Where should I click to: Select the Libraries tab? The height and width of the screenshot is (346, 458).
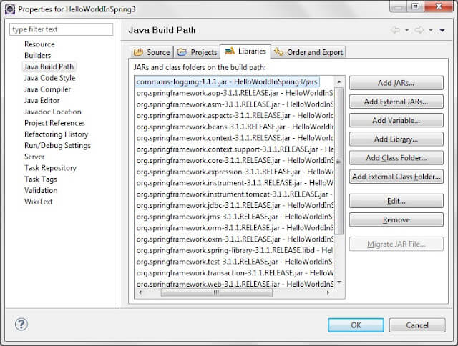pyautogui.click(x=245, y=51)
